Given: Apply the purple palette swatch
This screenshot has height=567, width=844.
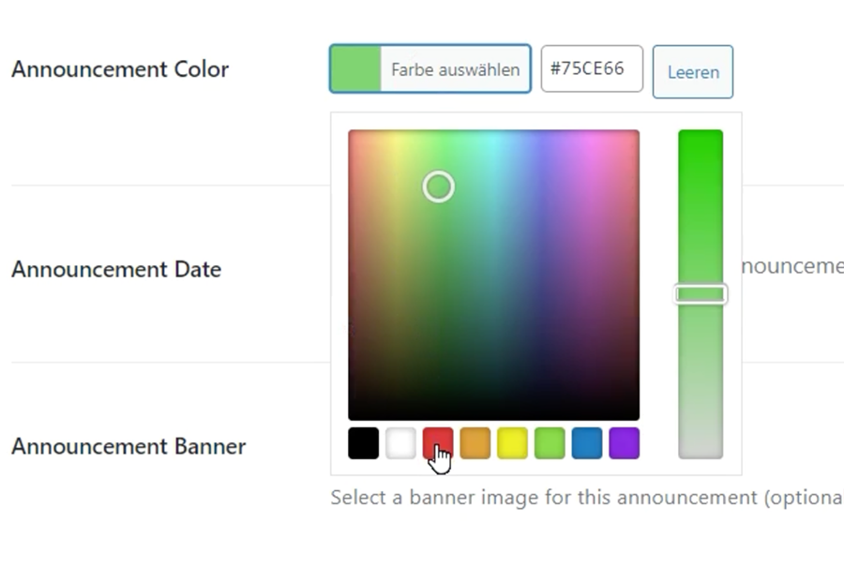Looking at the screenshot, I should [x=624, y=443].
